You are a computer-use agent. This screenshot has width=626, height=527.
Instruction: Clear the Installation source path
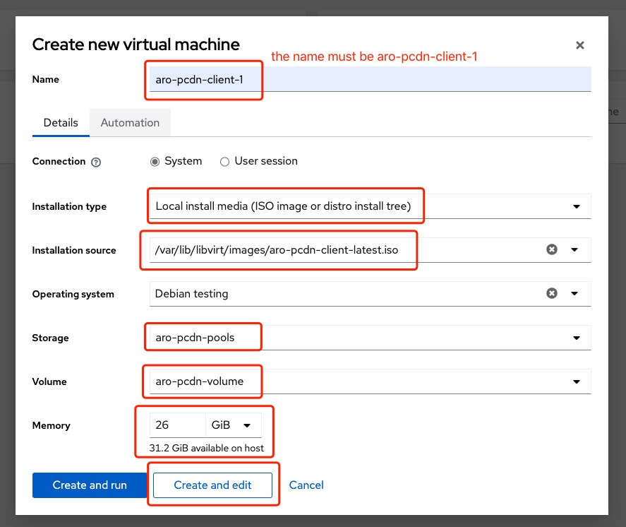click(x=552, y=249)
